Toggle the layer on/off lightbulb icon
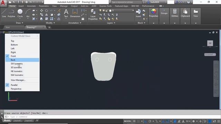The height and width of the screenshot is (124, 221). coord(100,11)
